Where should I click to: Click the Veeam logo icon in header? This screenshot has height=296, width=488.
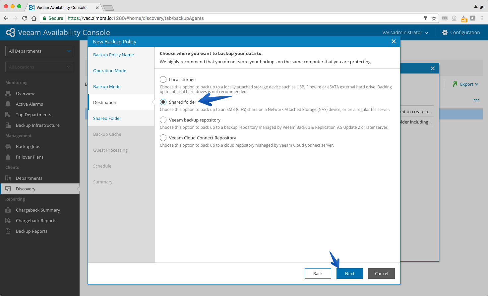point(11,32)
